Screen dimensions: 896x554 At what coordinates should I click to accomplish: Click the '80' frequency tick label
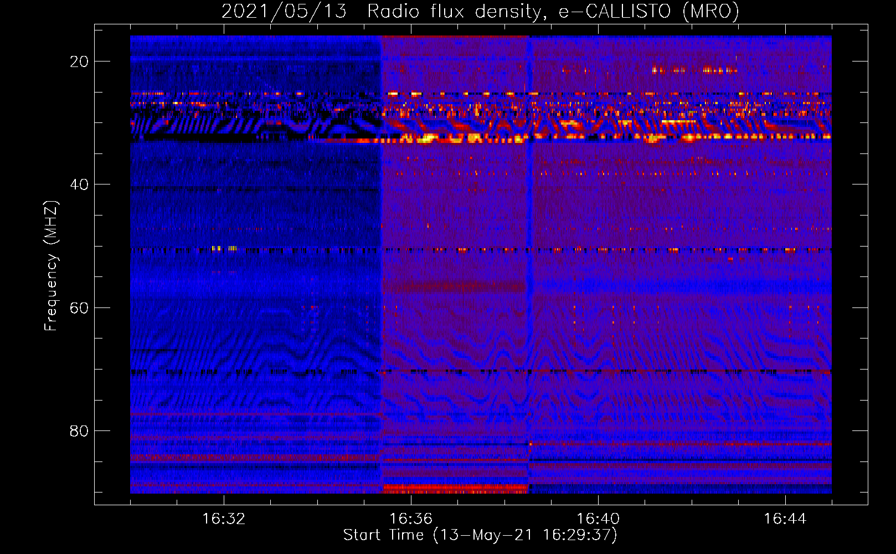coord(79,431)
